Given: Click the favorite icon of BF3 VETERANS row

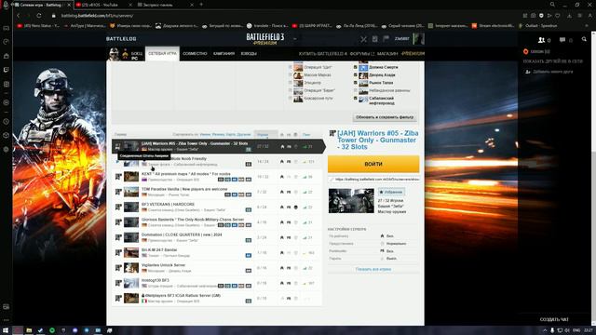Looking at the screenshot, I should [118, 207].
